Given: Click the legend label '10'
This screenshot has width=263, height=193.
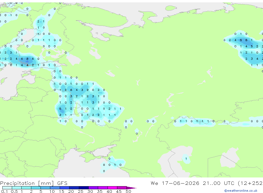Looking at the screenshot, I should [52, 191].
